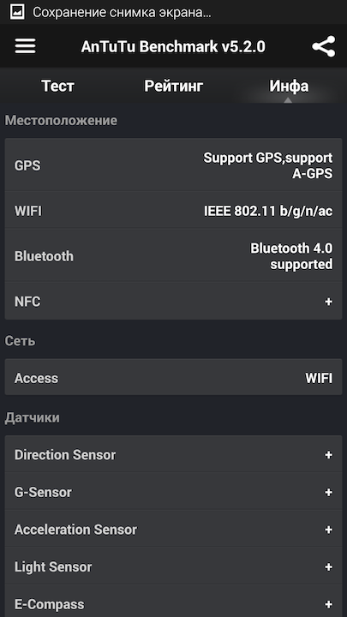The height and width of the screenshot is (617, 347).
Task: Tap the plus icon for Direction Sensor
Action: click(328, 455)
